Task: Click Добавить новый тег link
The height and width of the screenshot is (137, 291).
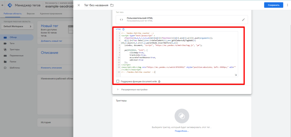Action: point(52,41)
